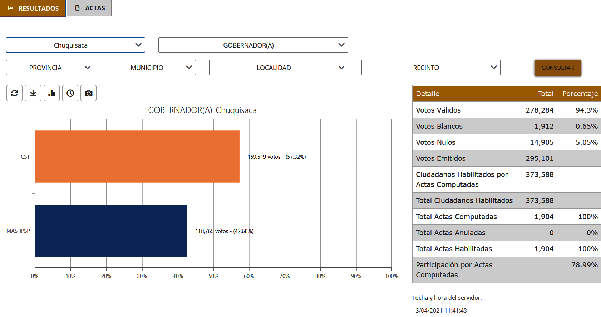Switch to the ACTAS tab
The width and height of the screenshot is (601, 317).
(x=89, y=8)
